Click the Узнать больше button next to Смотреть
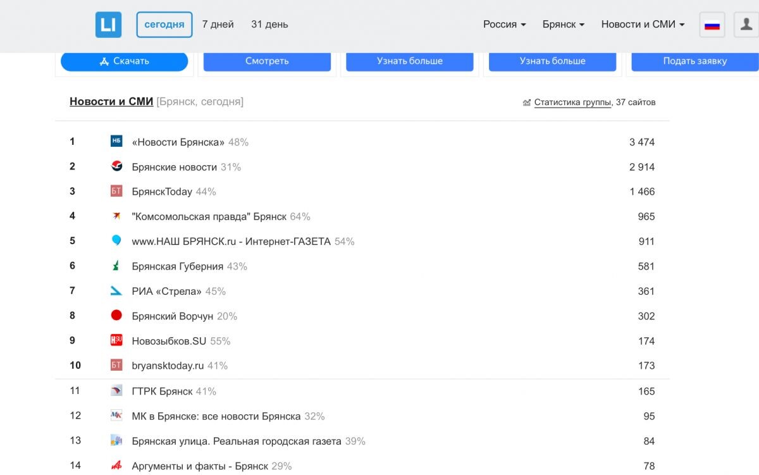Viewport: 759px width, 475px height. click(410, 61)
